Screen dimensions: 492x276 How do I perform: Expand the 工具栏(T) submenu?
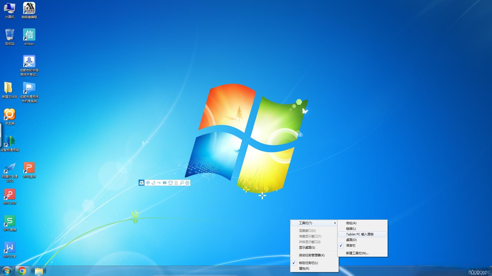[314, 223]
